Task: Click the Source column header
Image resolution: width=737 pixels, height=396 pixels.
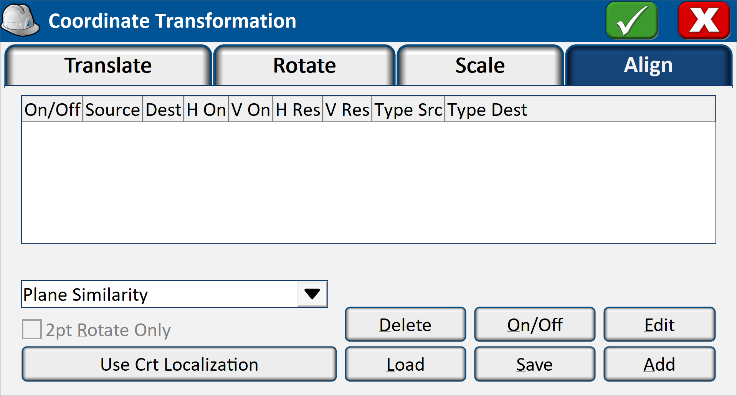Action: click(112, 110)
